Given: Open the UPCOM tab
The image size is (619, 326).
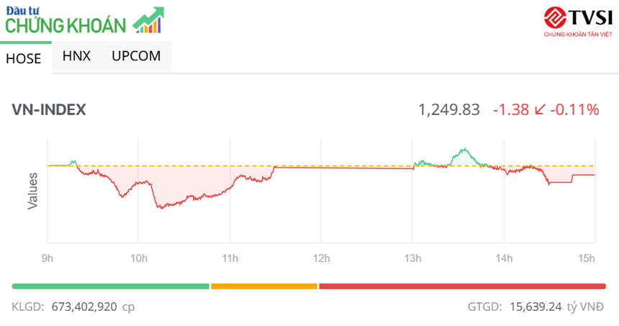Looking at the screenshot, I should [136, 55].
